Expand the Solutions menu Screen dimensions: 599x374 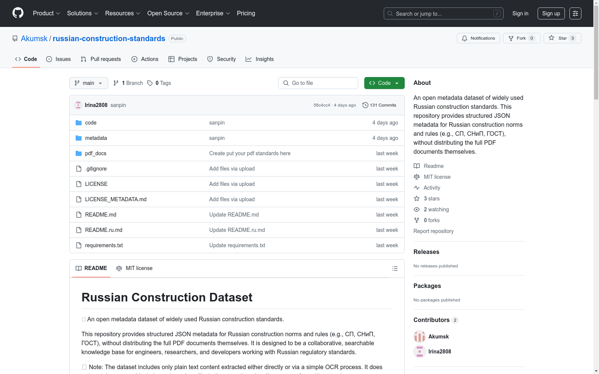82,13
